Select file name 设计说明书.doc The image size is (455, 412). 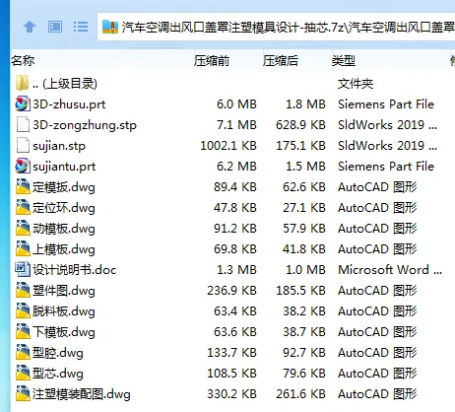point(74,270)
